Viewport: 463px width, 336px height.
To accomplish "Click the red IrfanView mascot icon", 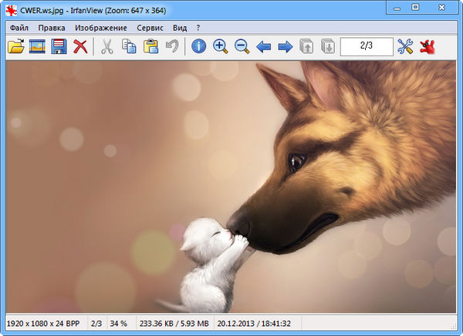I will point(428,47).
